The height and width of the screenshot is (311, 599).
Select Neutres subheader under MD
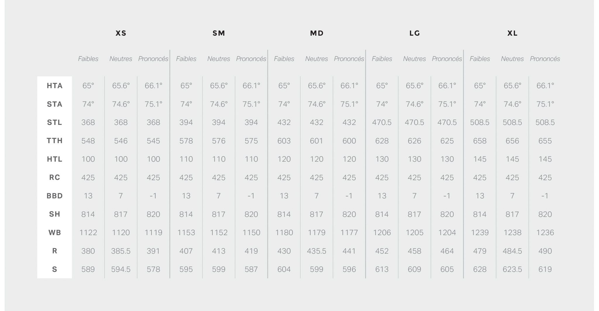click(x=316, y=59)
